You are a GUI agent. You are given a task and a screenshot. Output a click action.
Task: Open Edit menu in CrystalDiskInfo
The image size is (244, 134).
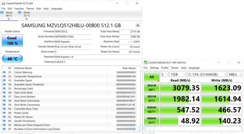click(x=10, y=9)
